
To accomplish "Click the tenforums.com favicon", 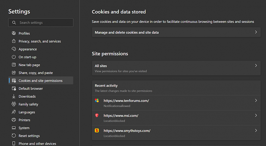I will click(97, 101).
